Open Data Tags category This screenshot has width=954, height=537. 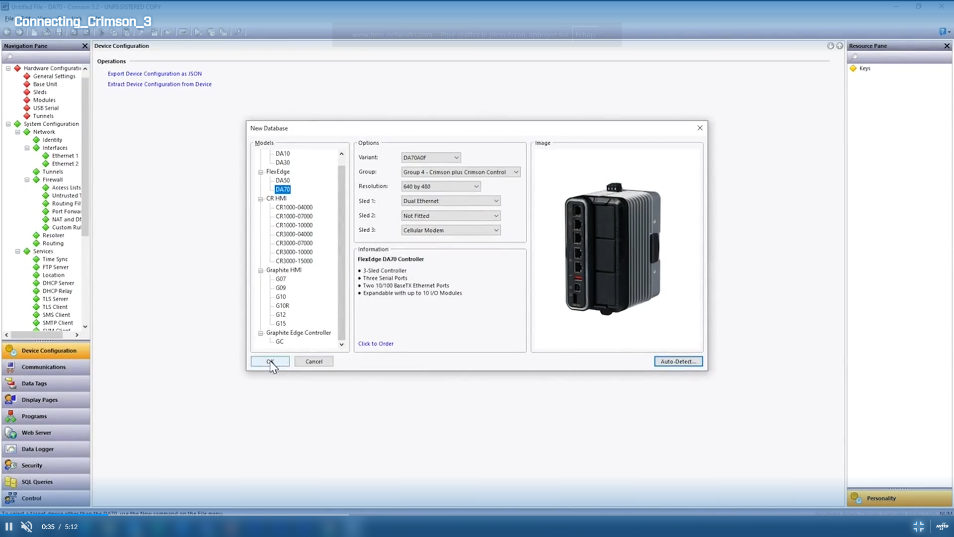pyautogui.click(x=46, y=383)
